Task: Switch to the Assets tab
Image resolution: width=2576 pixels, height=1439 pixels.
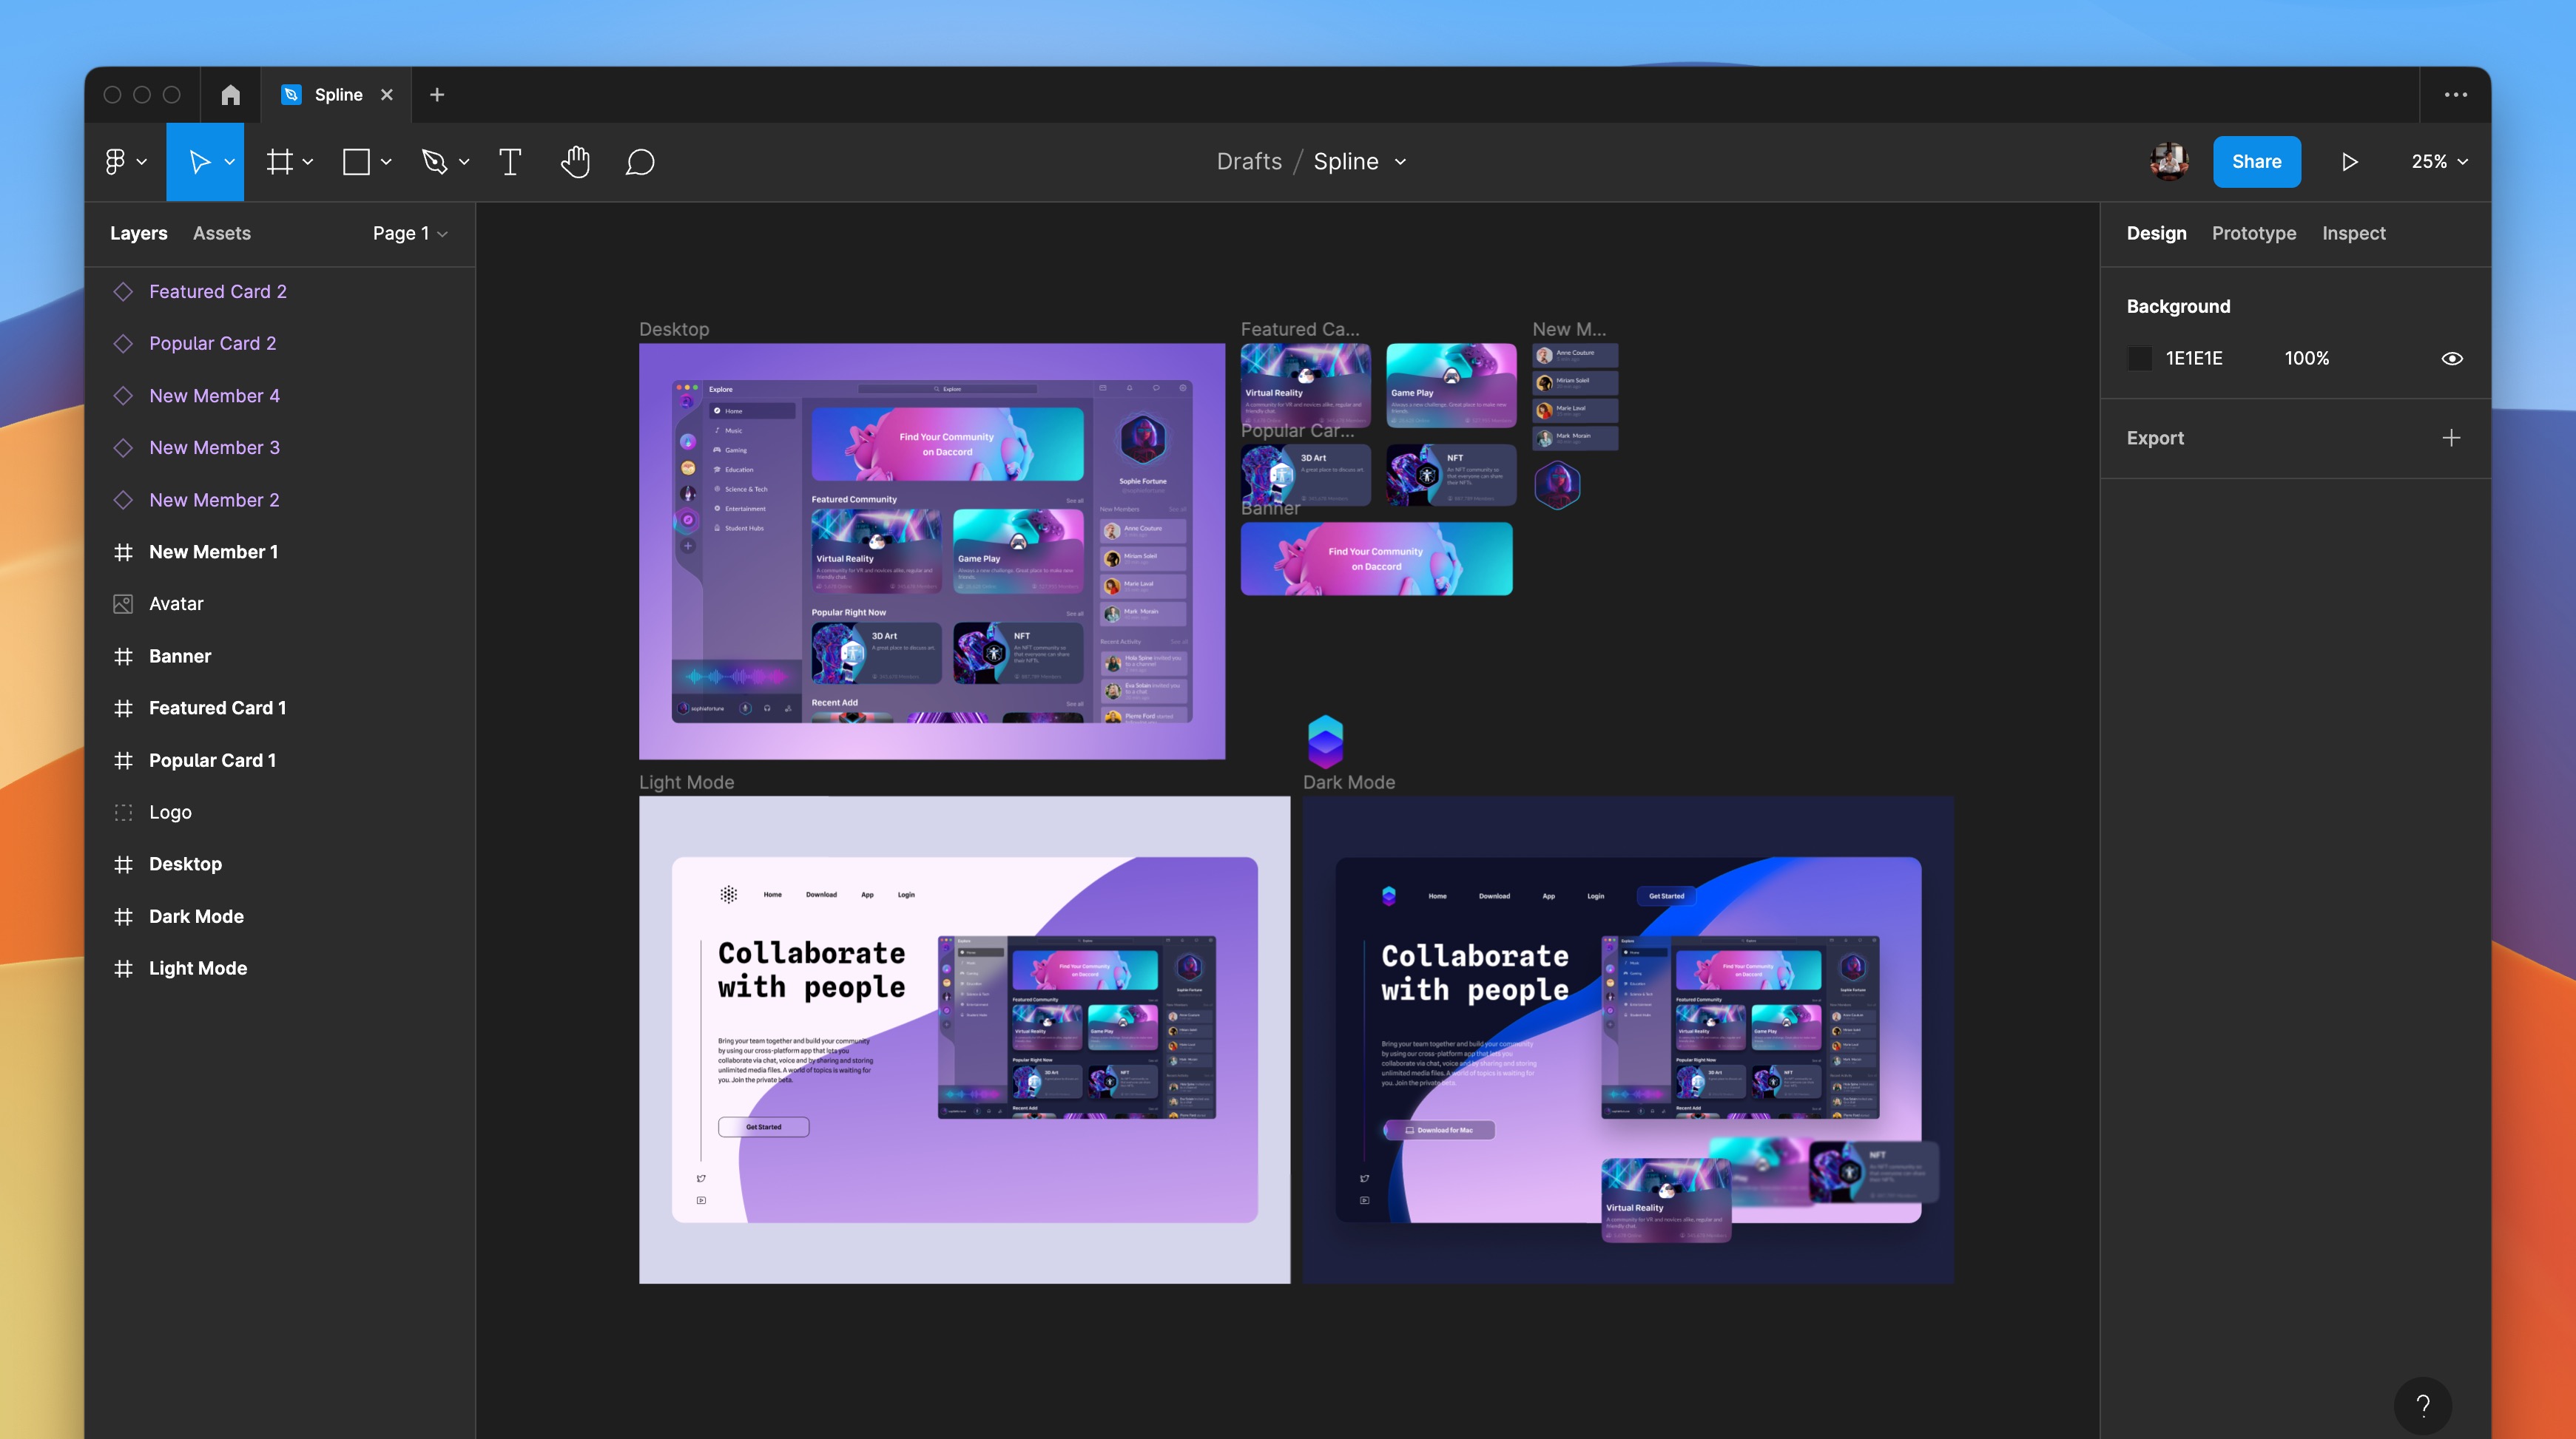Action: pyautogui.click(x=221, y=234)
